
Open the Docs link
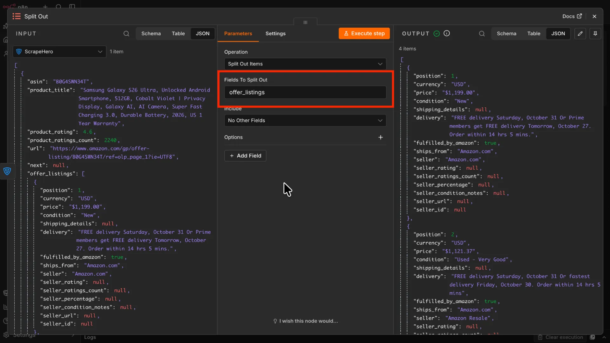coord(572,16)
